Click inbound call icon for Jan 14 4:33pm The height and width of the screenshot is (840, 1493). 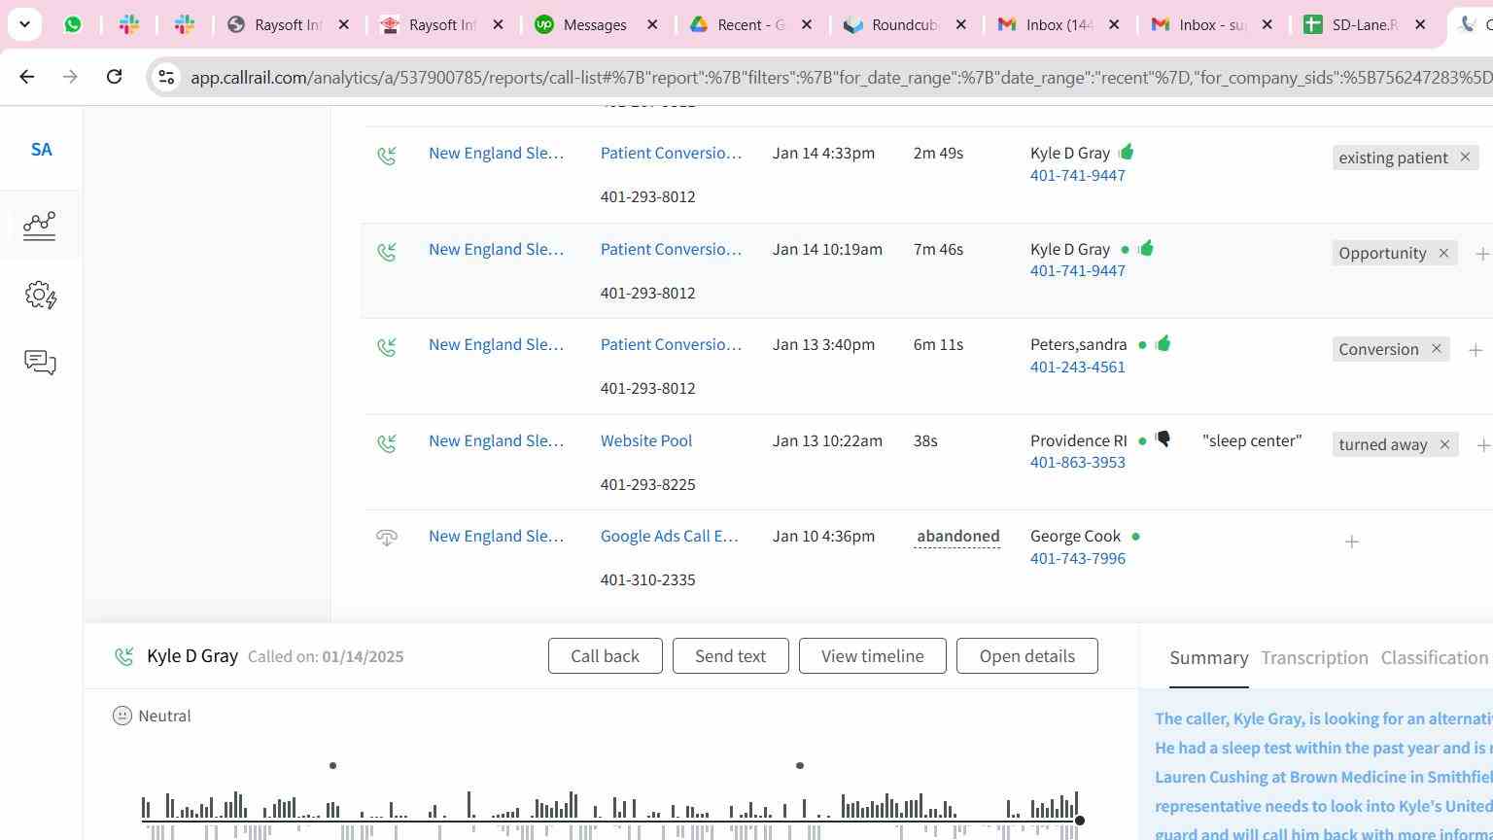coord(387,156)
